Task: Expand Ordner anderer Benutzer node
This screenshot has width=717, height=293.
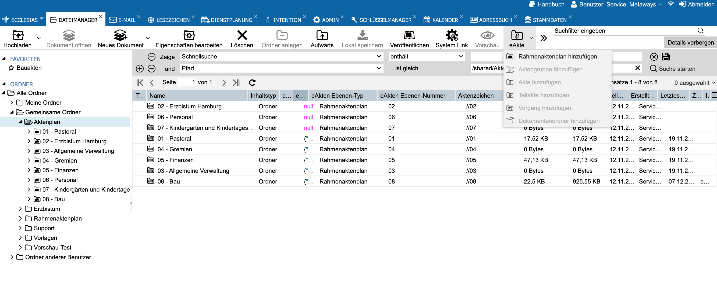Action: (x=12, y=257)
